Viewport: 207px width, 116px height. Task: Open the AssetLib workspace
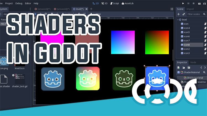point(128,3)
